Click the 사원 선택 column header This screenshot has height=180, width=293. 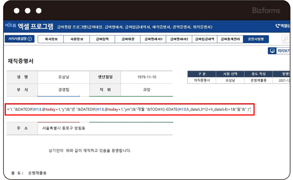230,74
